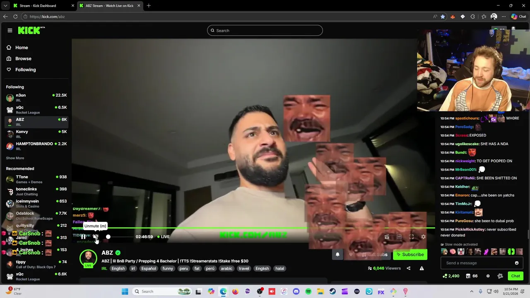
Task: Select the travel tag
Action: pos(244,268)
